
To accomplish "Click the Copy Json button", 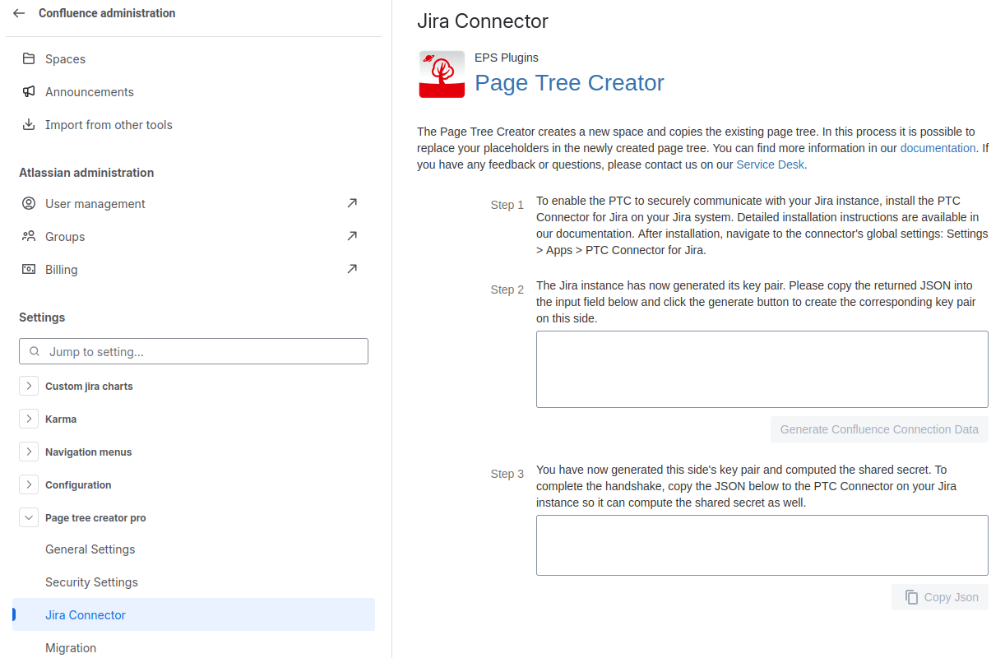I will [940, 597].
